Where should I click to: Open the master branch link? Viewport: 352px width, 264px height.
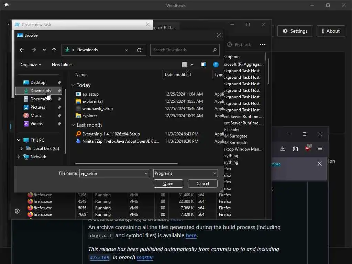point(145,257)
